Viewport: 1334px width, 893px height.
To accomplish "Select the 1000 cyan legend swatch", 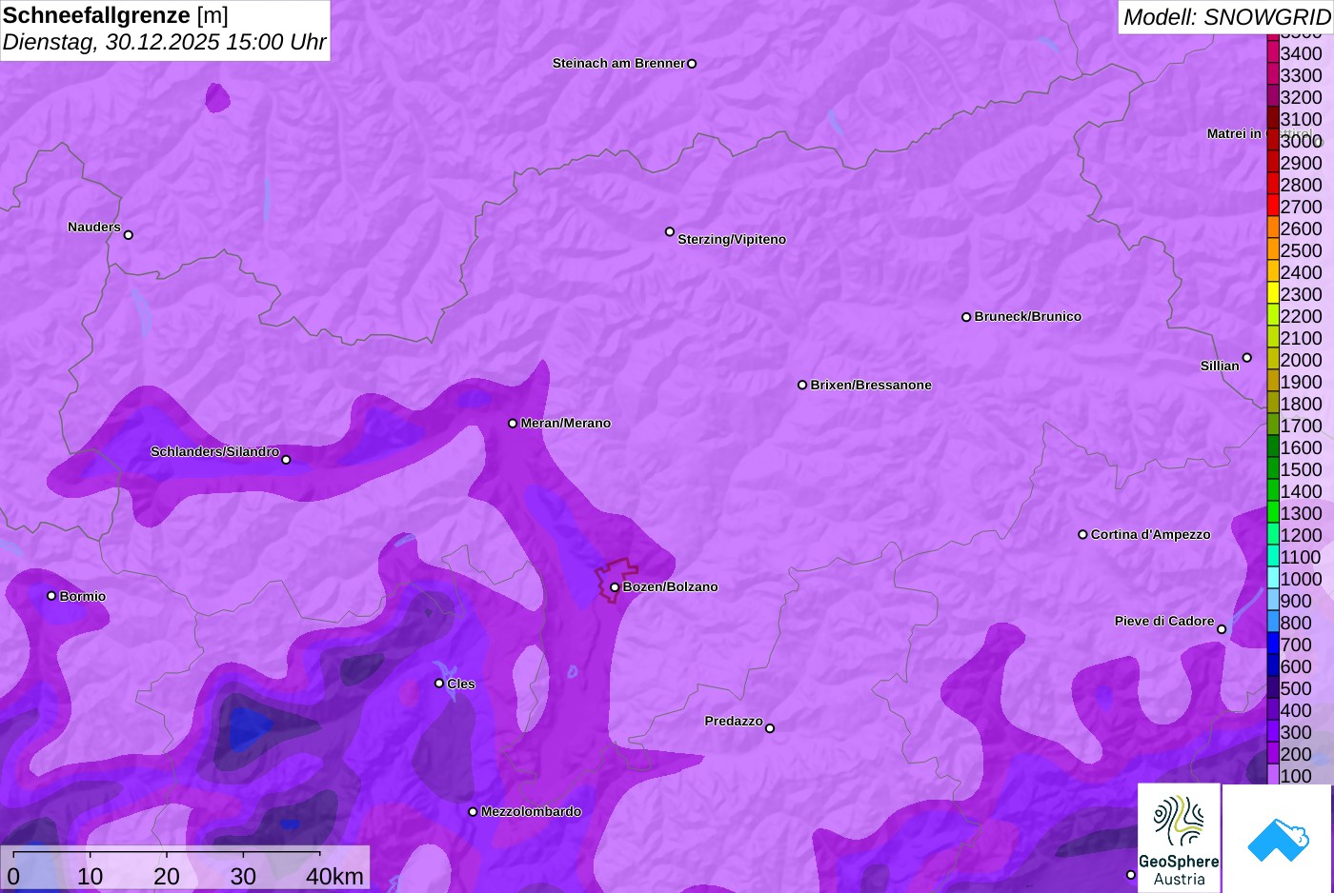I will tap(1272, 578).
